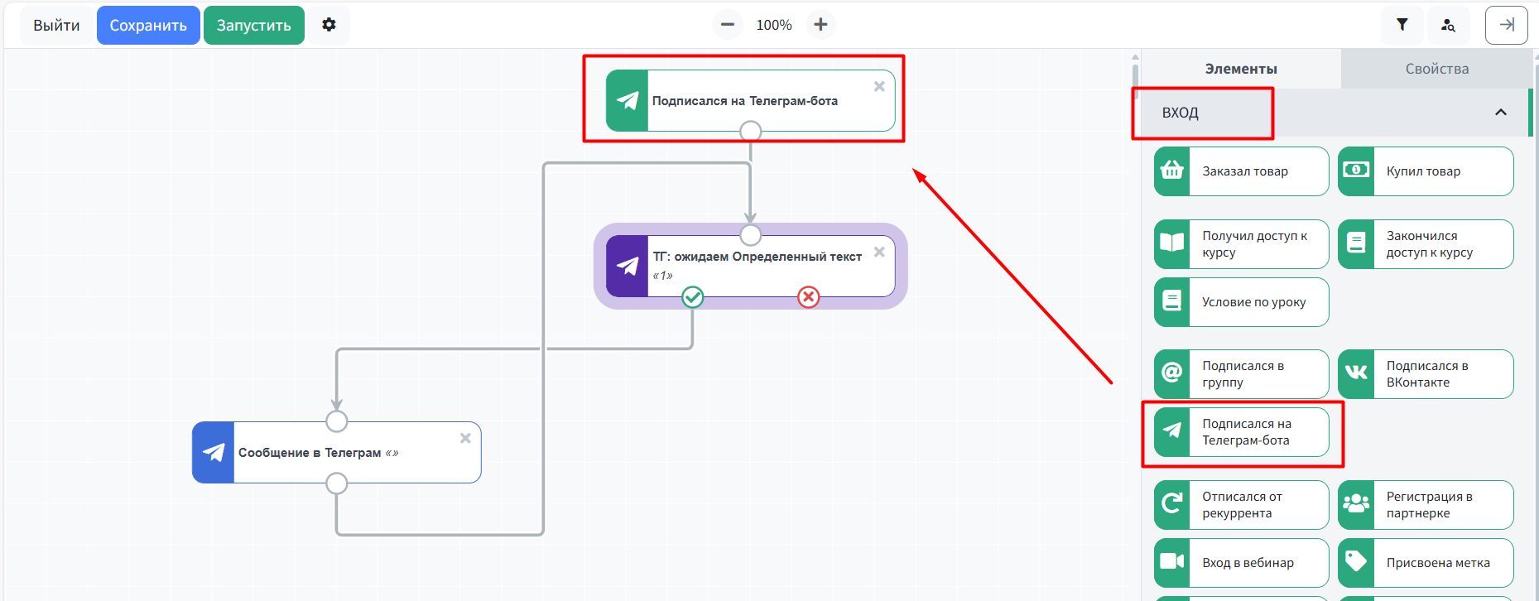The image size is (1539, 601).
Task: Open the filter funnel icon
Action: coord(1402,25)
